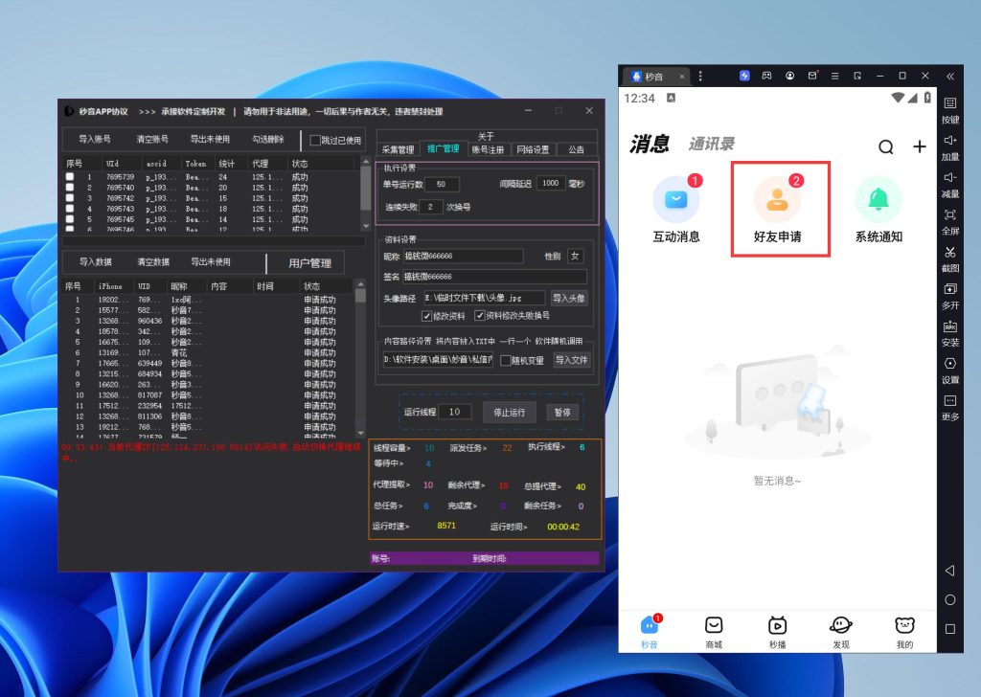This screenshot has height=697, width=981.
Task: Click the 停止运行 button
Action: point(509,412)
